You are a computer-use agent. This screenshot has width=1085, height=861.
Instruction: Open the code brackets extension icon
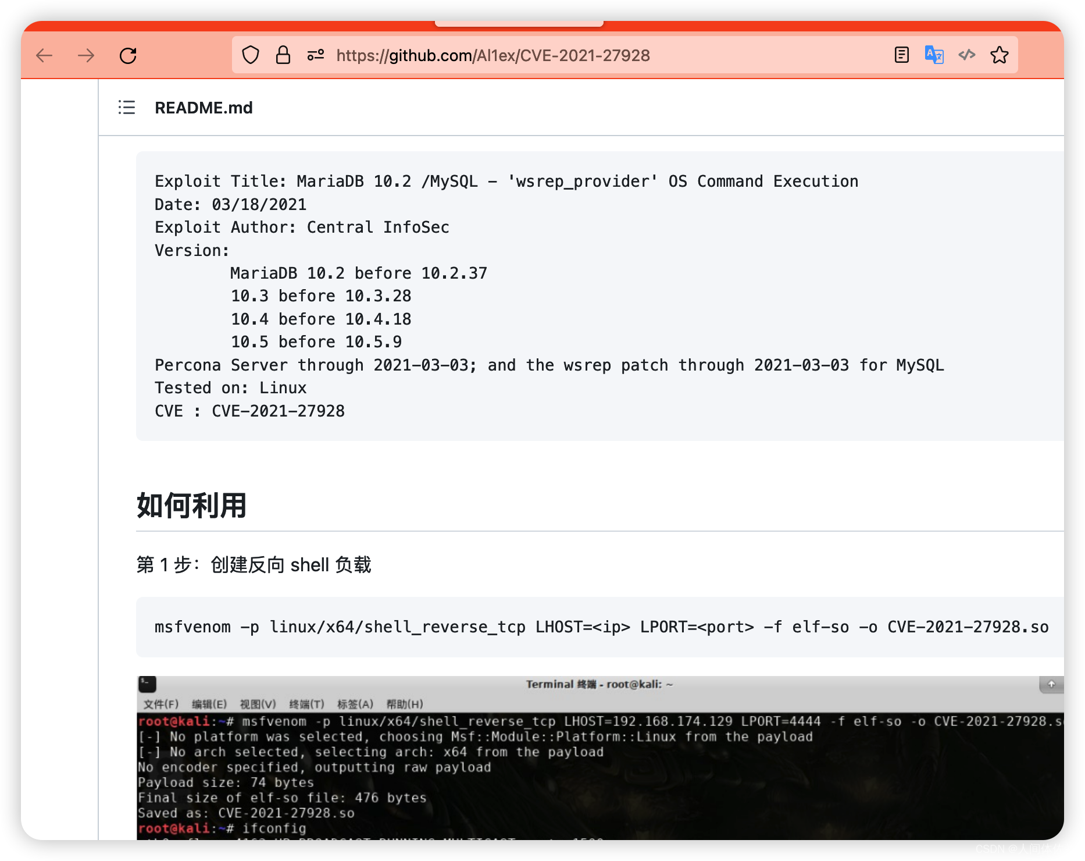coord(967,55)
